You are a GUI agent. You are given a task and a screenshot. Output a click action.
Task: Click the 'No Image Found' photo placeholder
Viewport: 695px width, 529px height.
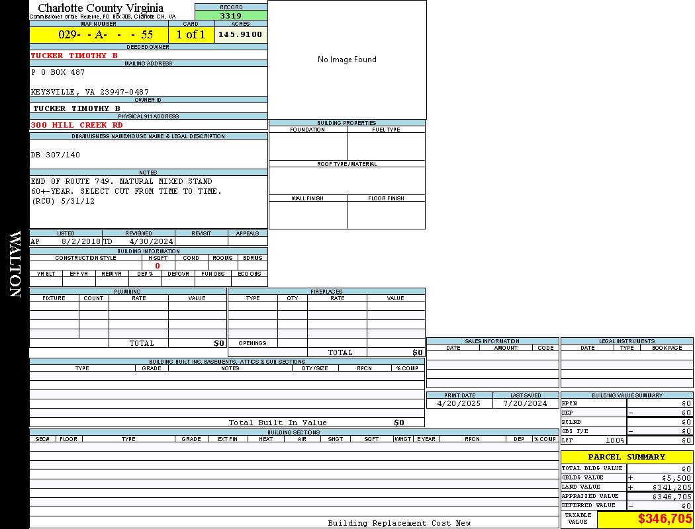[347, 60]
